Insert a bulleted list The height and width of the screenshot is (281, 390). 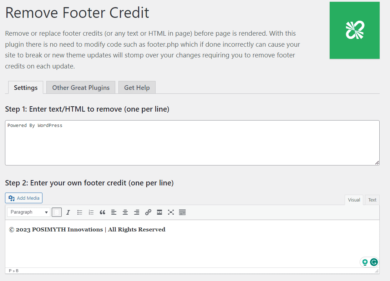80,212
